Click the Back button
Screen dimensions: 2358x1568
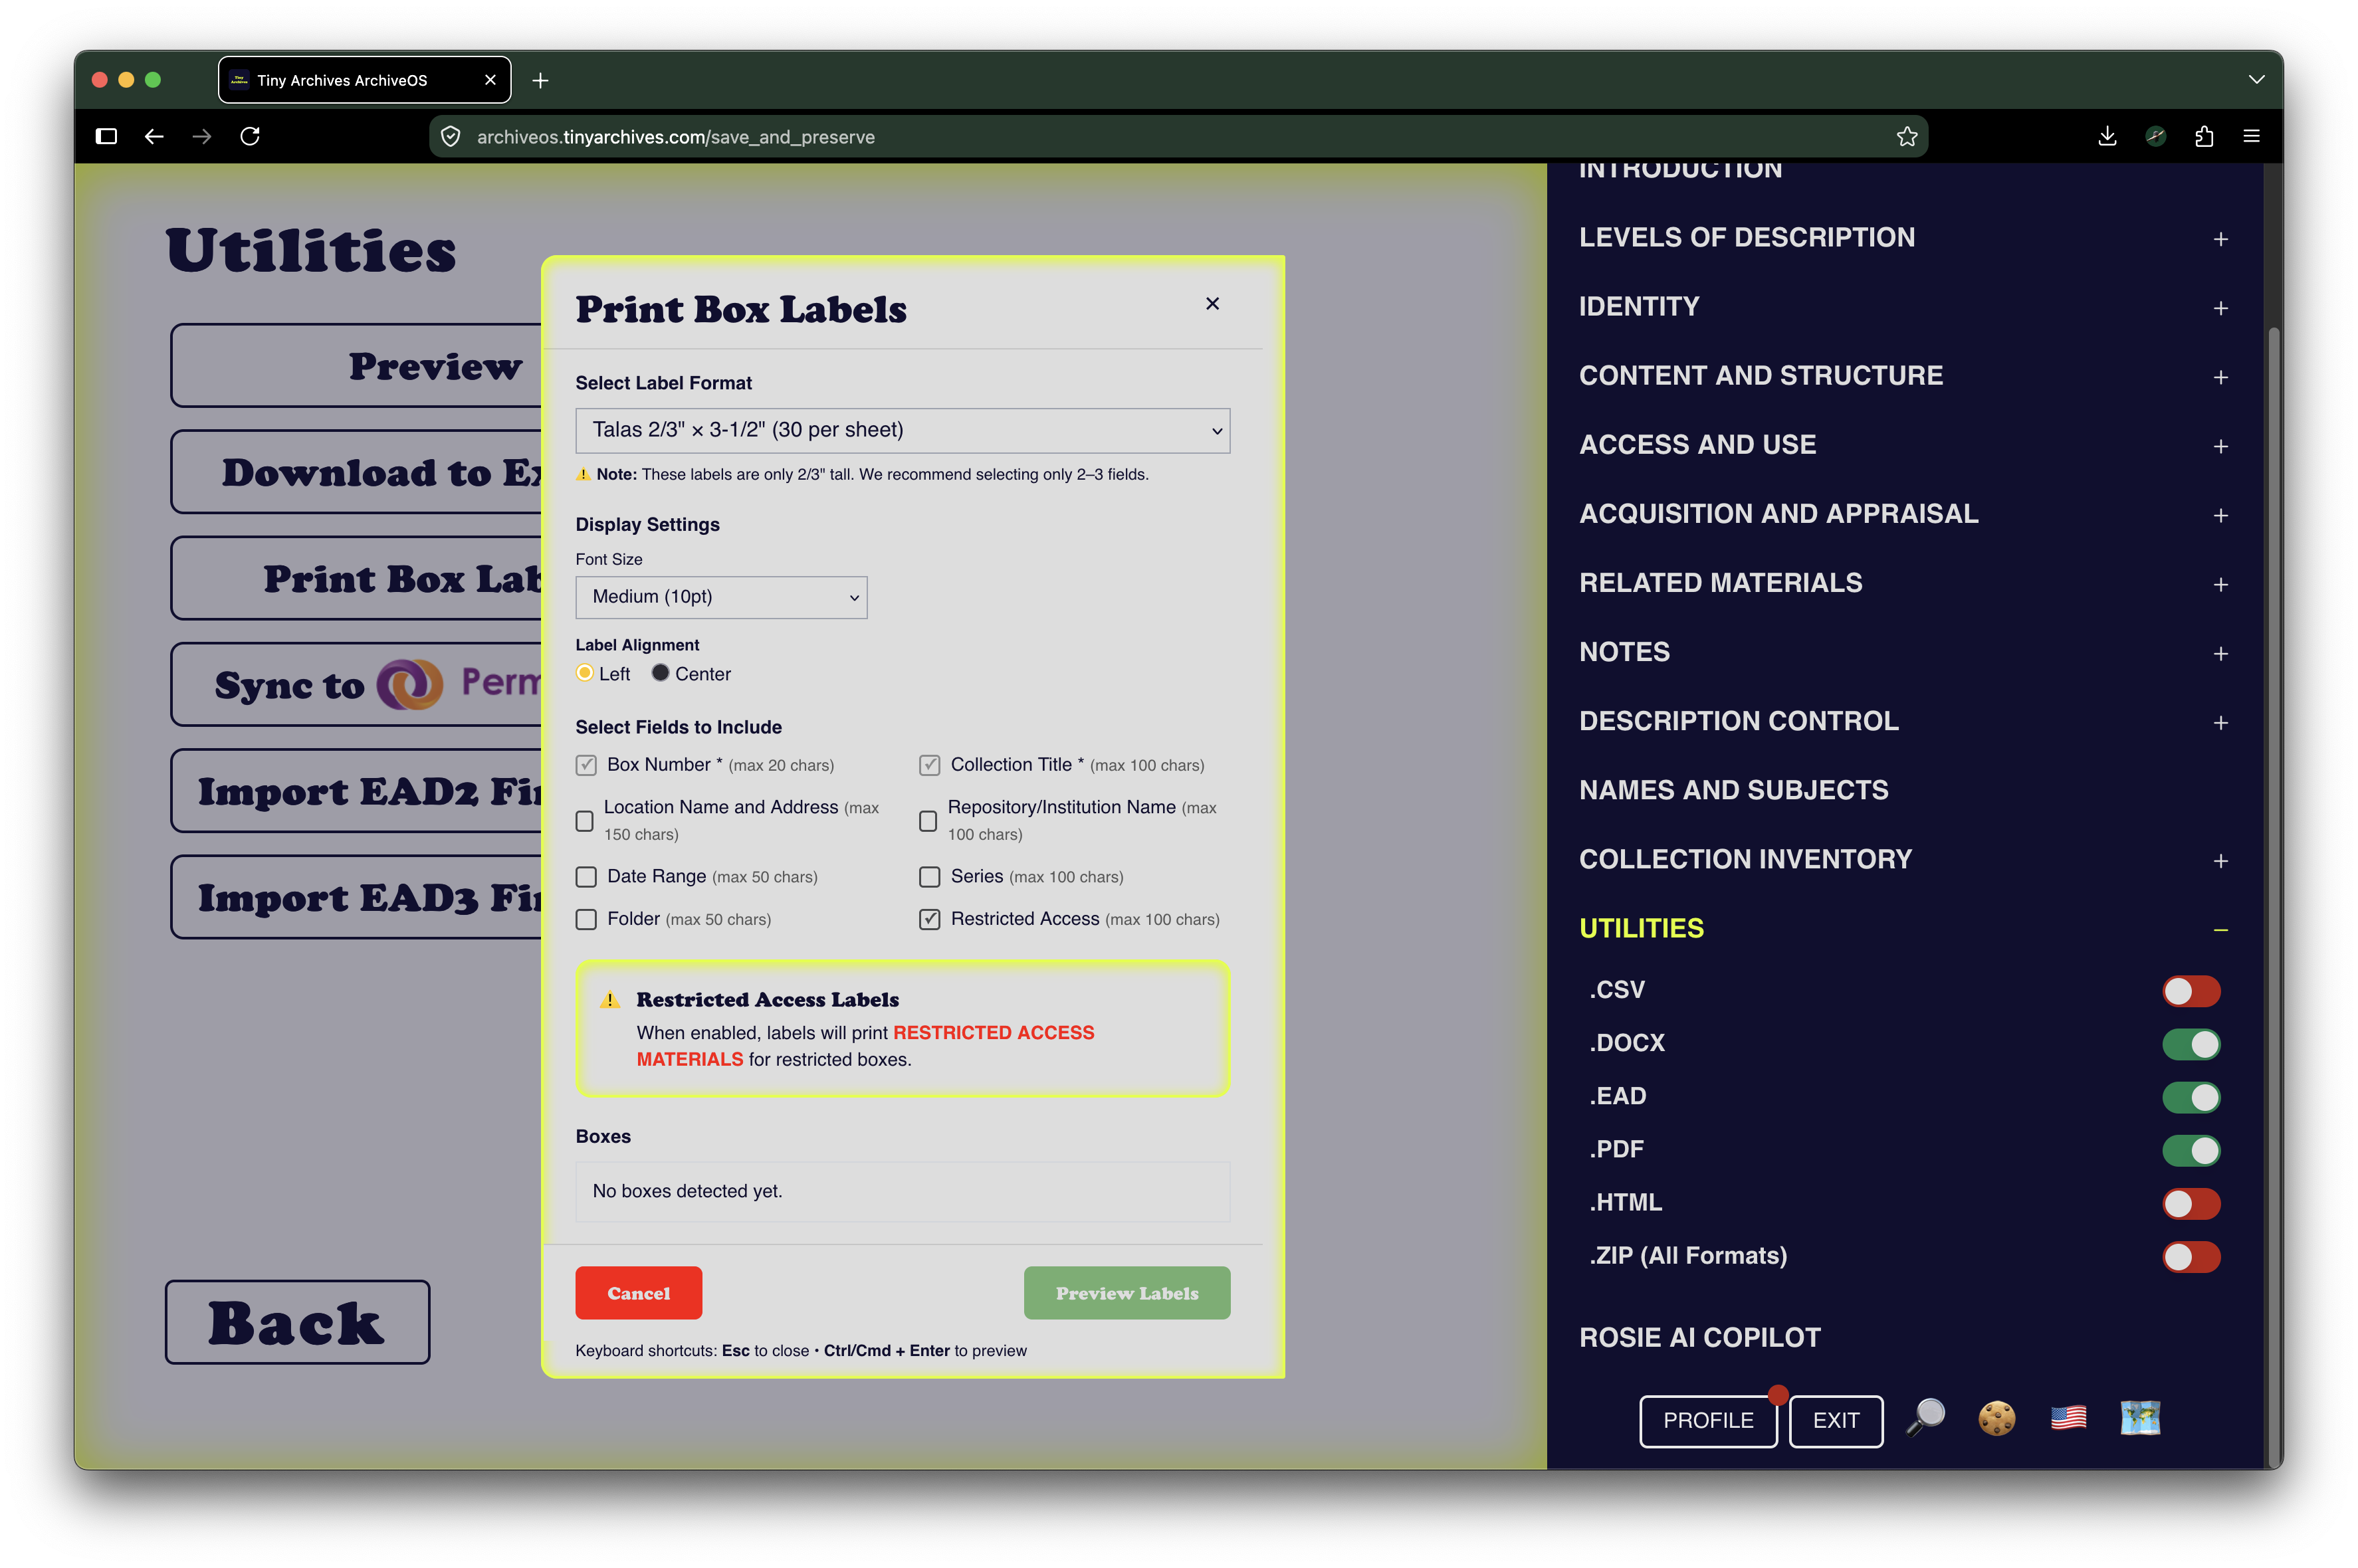pos(297,1322)
